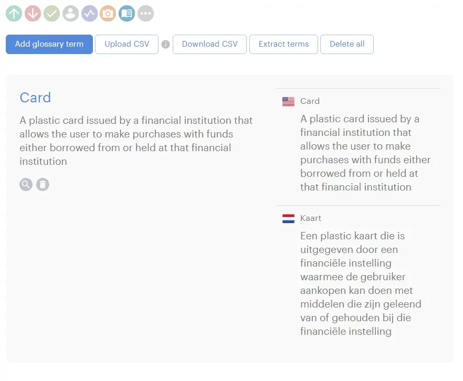
Task: Click the red download arrow icon
Action: click(x=33, y=14)
